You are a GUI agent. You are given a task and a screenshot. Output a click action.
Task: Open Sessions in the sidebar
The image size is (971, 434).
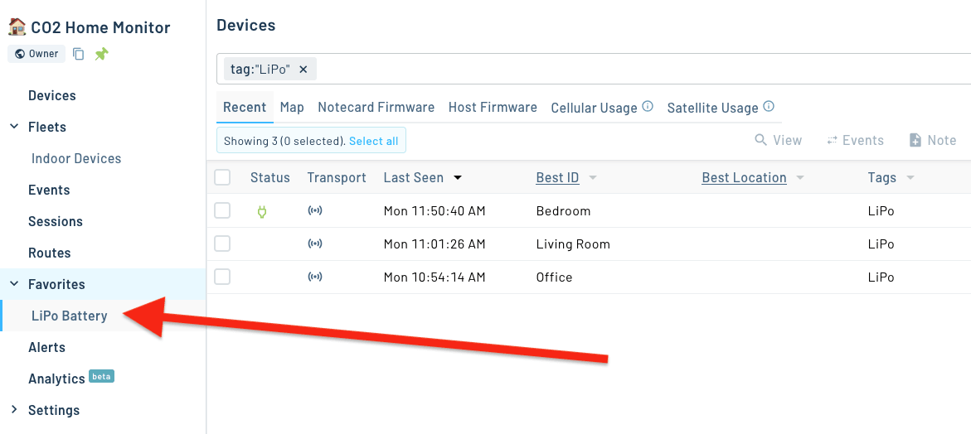(55, 221)
